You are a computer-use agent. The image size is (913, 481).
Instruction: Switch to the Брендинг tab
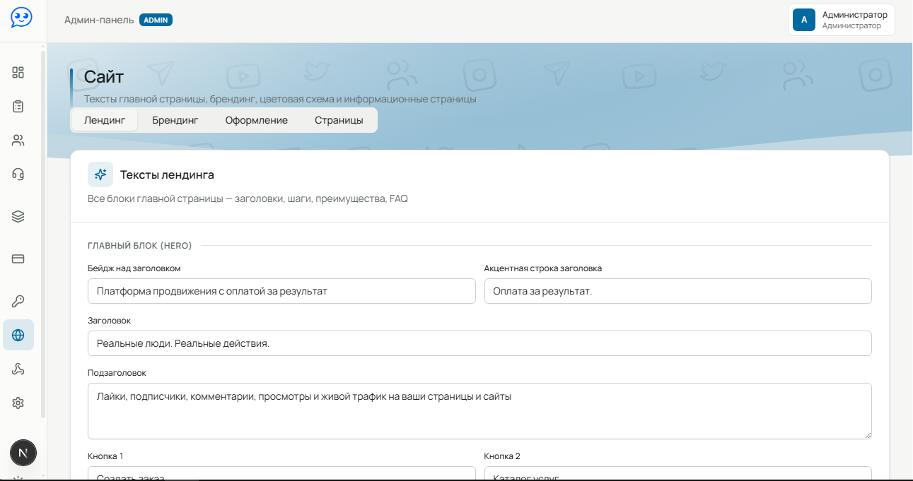(x=175, y=120)
